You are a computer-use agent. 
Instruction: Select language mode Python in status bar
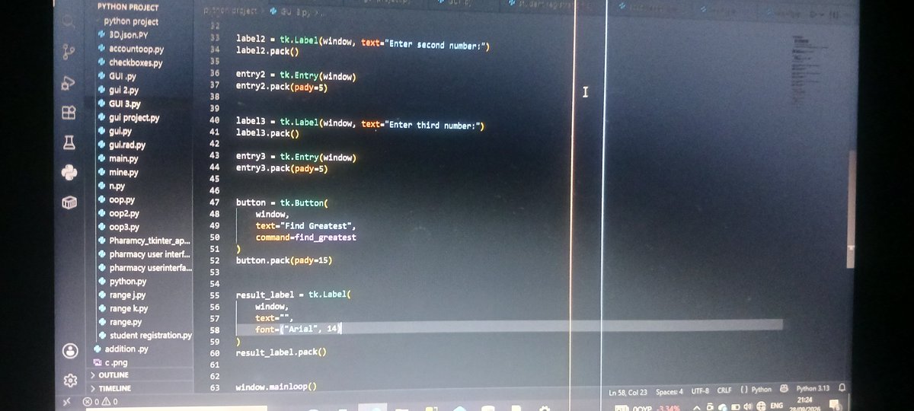[x=756, y=390]
